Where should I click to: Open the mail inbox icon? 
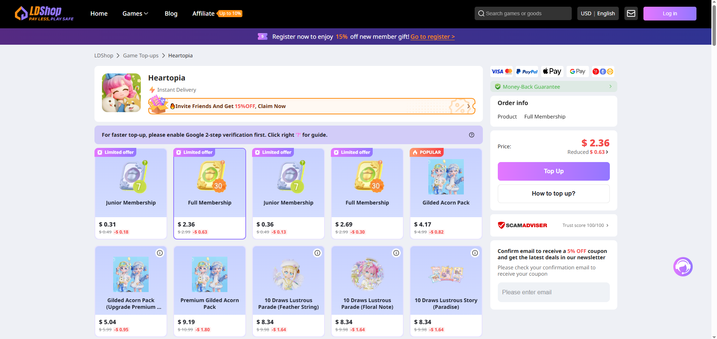631,13
